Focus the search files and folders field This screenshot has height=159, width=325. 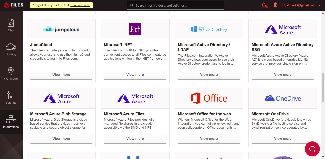[175, 5]
